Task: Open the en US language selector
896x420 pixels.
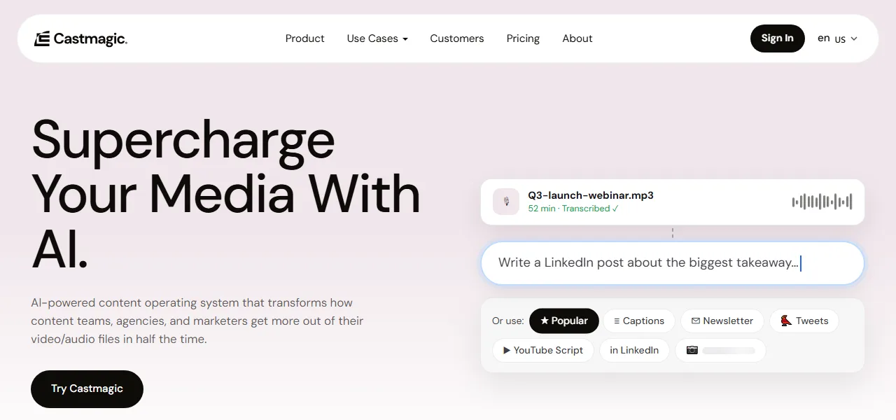Action: (x=837, y=38)
